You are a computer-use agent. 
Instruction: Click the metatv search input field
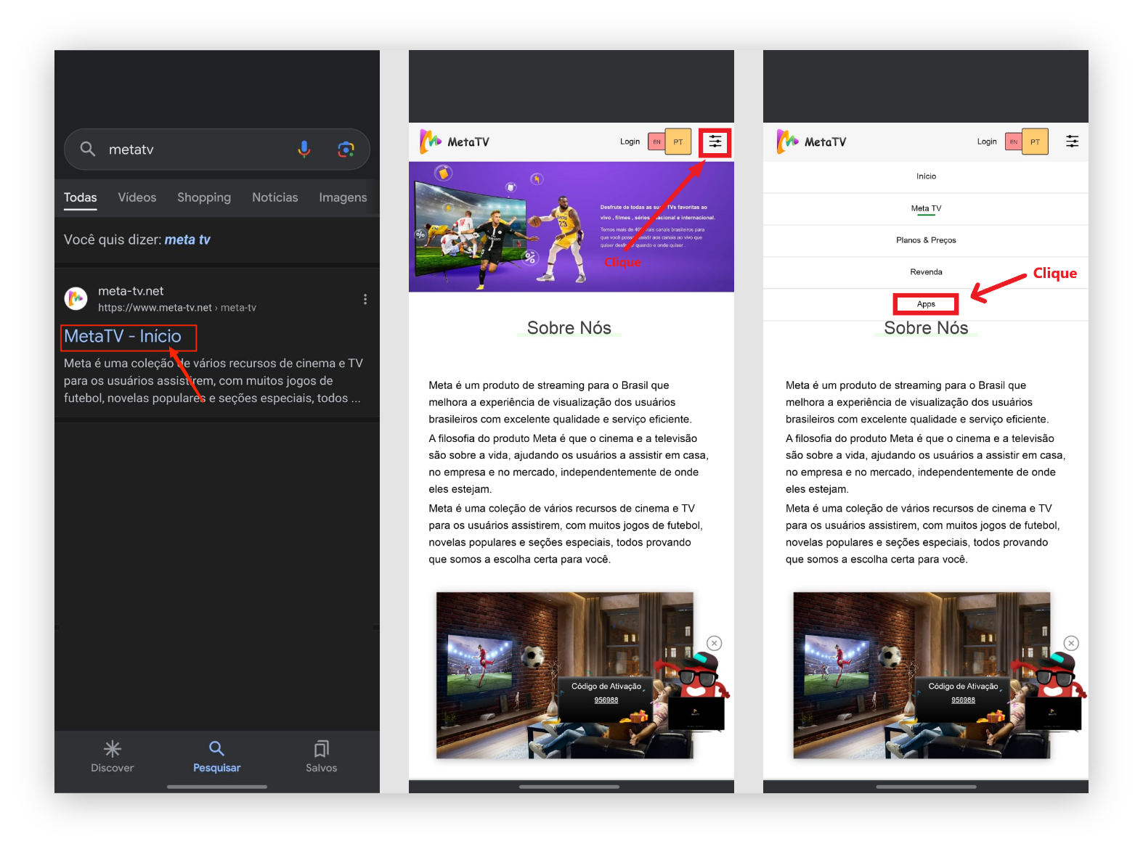click(x=196, y=149)
